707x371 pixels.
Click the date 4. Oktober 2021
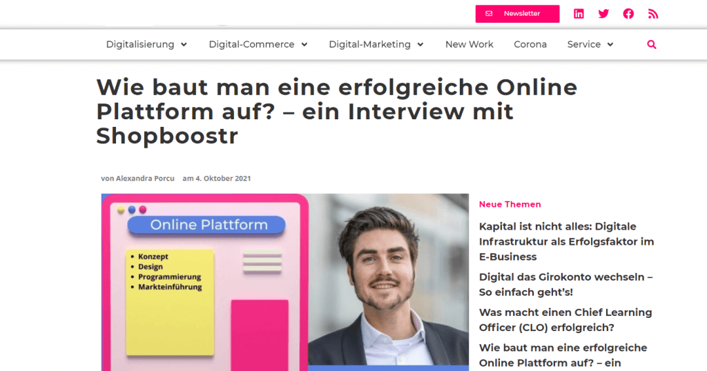click(x=223, y=179)
